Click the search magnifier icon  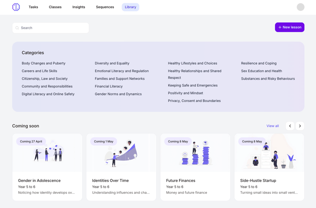[x=17, y=28]
